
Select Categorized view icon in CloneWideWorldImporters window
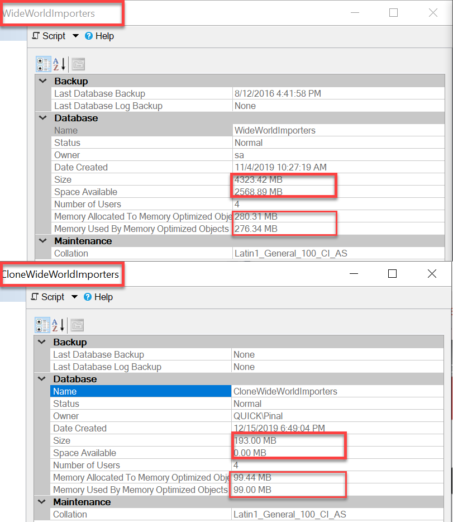point(42,325)
